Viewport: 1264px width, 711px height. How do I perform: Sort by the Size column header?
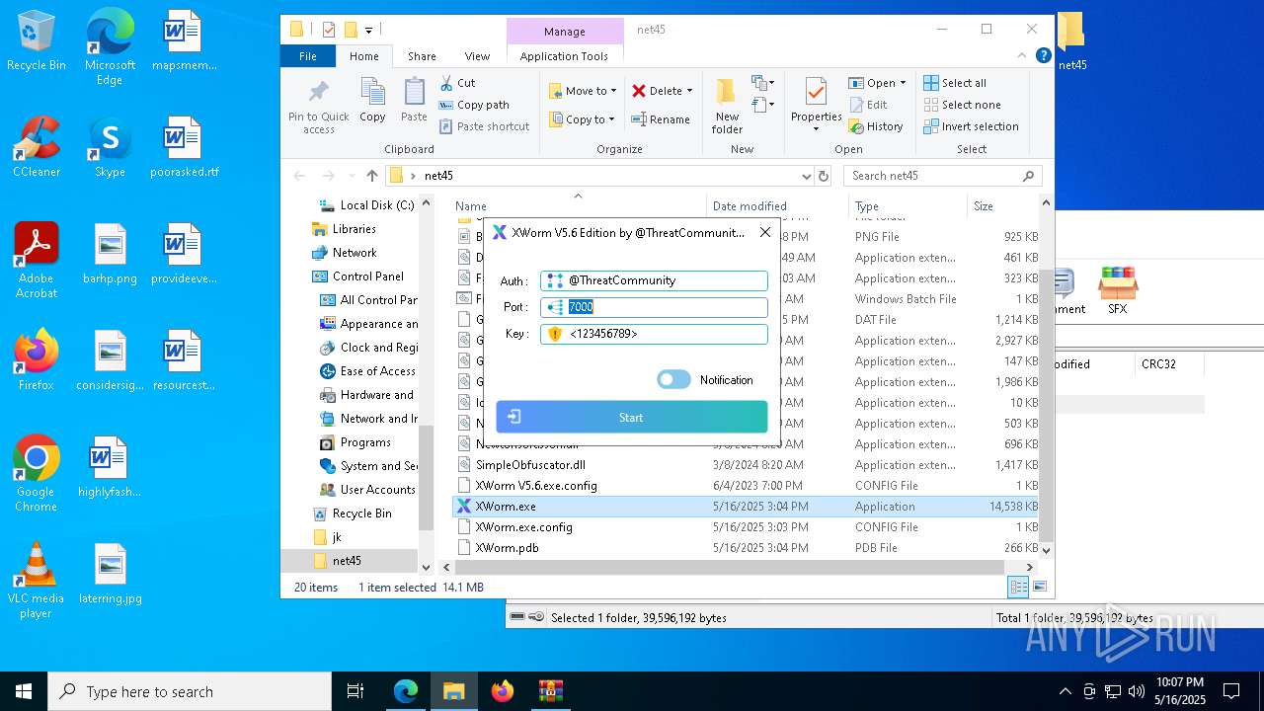click(x=1001, y=206)
